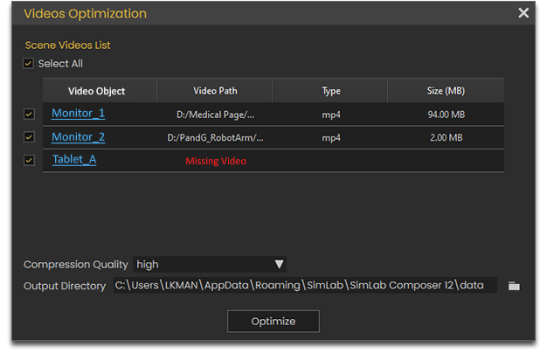Open the Monitor_2 video object link
This screenshot has width=547, height=354.
coord(78,137)
